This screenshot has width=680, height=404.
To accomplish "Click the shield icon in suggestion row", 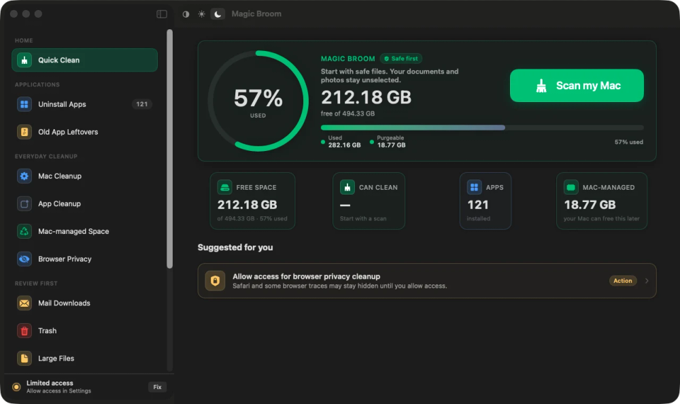I will click(215, 281).
